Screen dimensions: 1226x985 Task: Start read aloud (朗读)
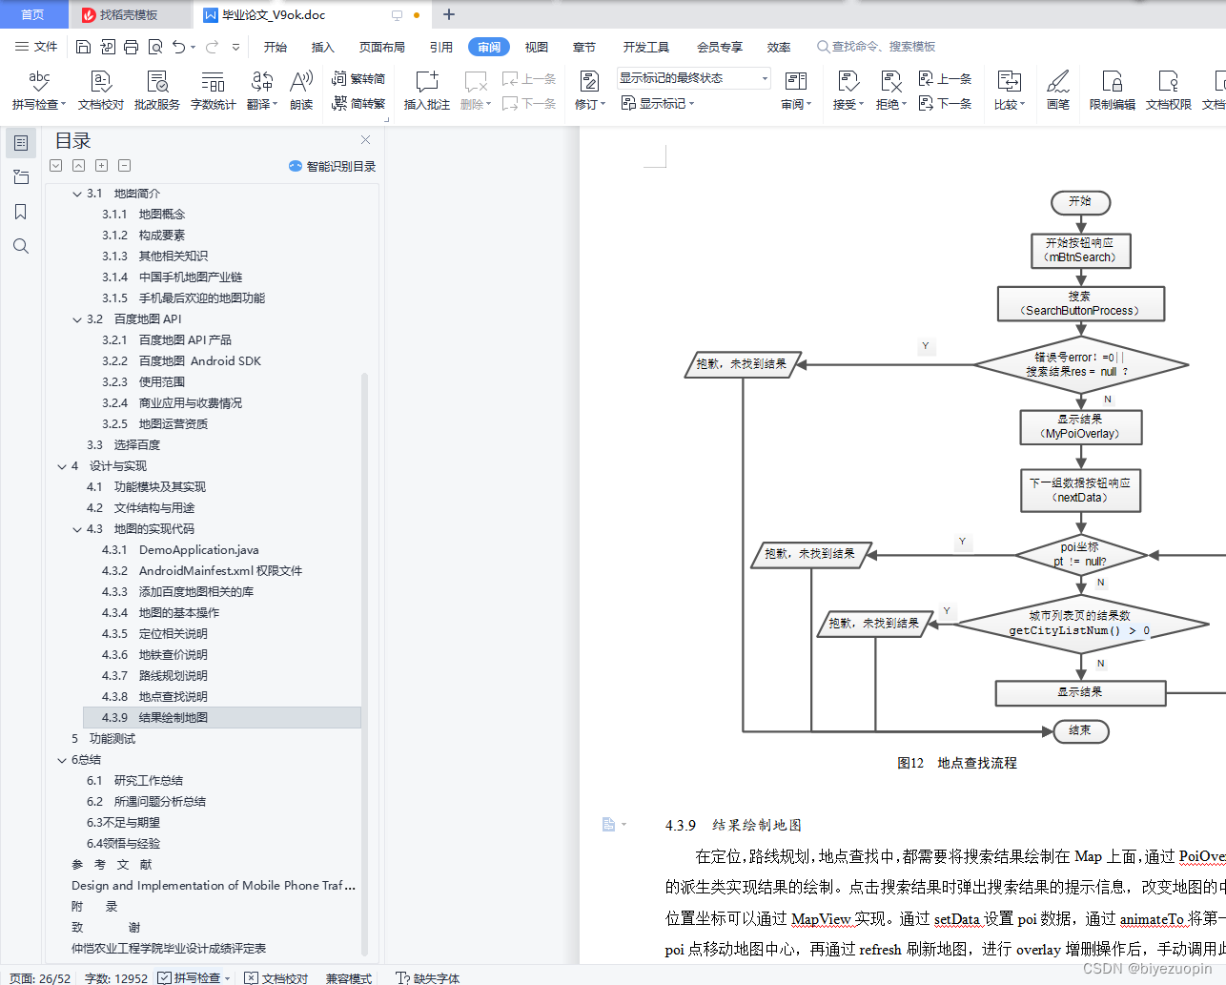[x=301, y=91]
